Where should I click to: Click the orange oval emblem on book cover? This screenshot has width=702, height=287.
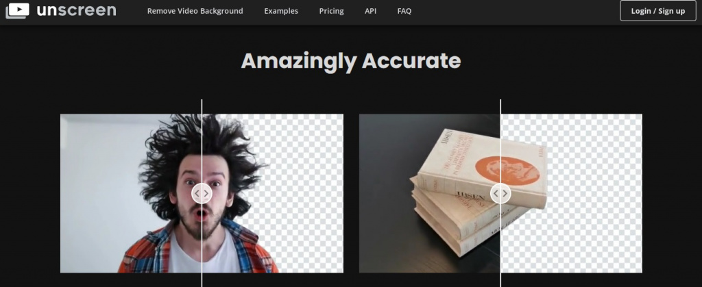[x=507, y=169]
